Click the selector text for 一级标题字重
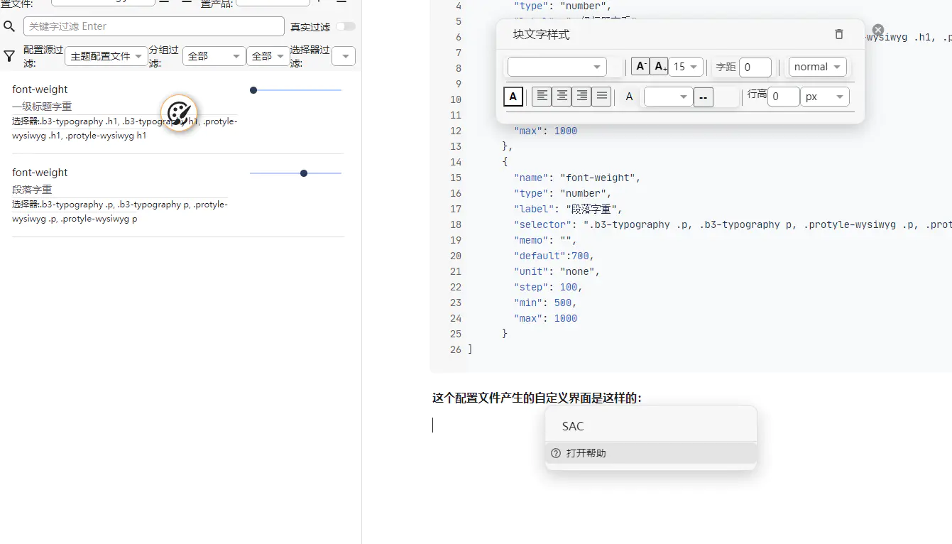Viewport: 952px width, 544px height. pyautogui.click(x=125, y=129)
